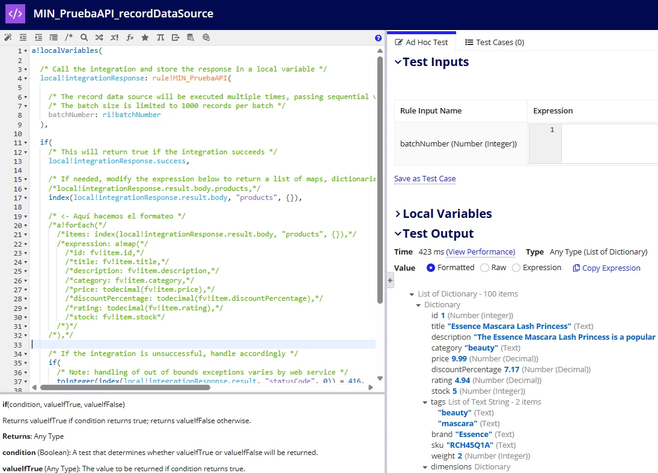Click the sku "RCH45Q1A" output row
Screen dimensions: 658x473
pyautogui.click(x=474, y=445)
